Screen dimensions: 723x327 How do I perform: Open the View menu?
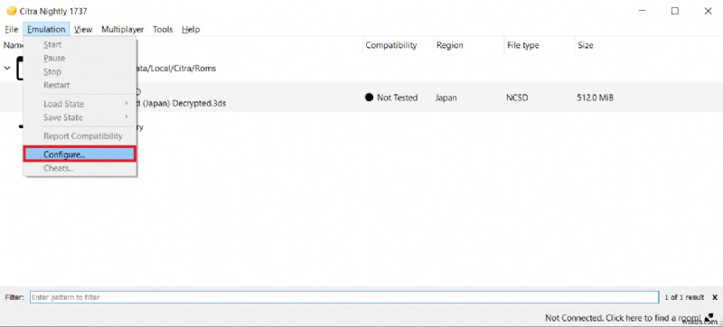pyautogui.click(x=83, y=30)
